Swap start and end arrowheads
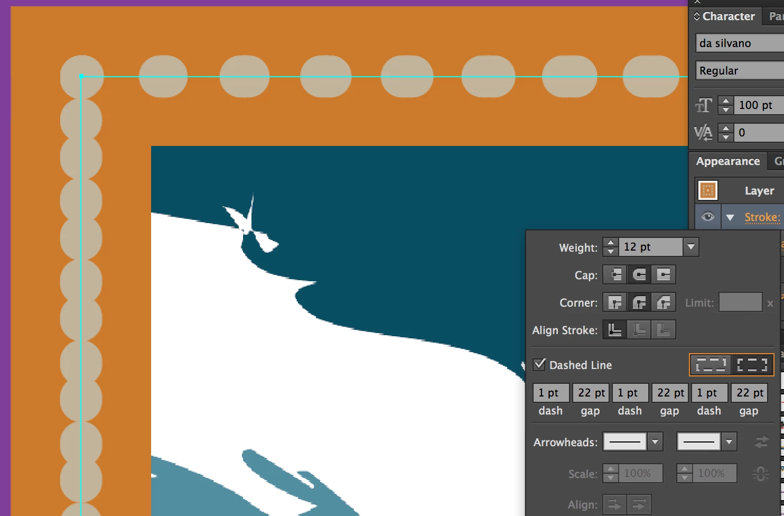The image size is (784, 516). click(761, 442)
